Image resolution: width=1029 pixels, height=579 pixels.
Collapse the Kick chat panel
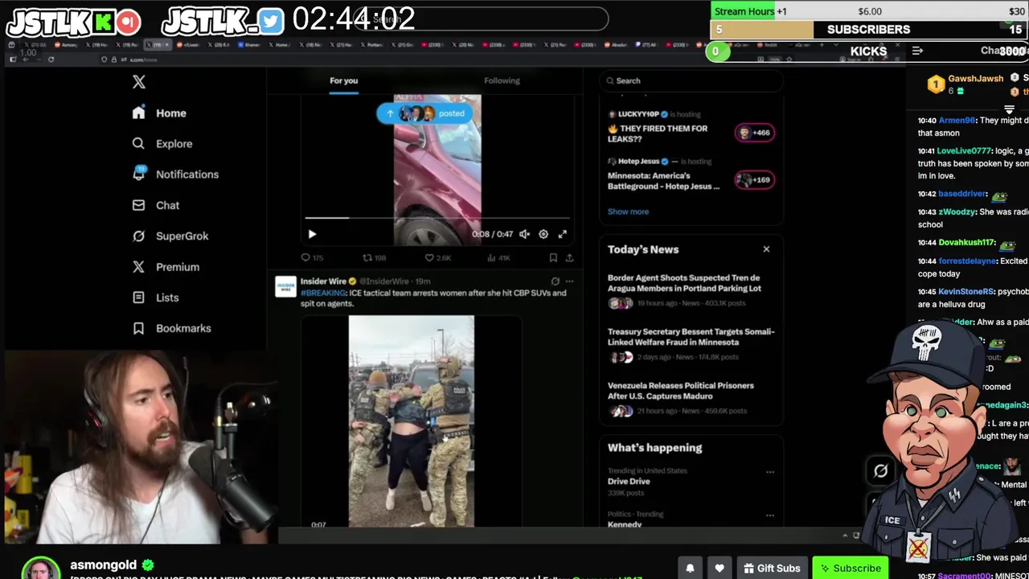click(917, 51)
